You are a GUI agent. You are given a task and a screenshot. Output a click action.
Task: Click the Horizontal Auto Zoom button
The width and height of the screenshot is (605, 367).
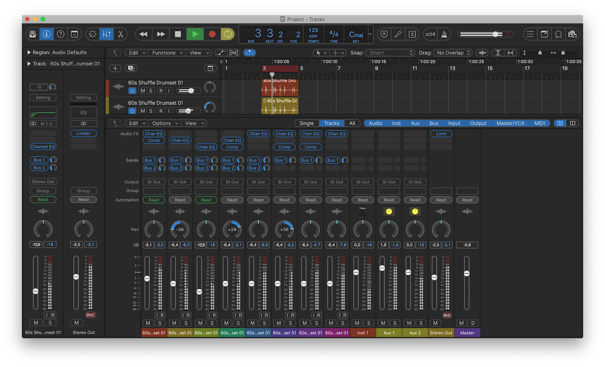[510, 53]
